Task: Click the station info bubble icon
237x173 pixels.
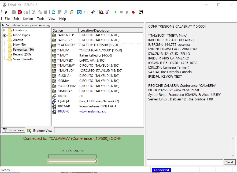Action: click(x=107, y=12)
